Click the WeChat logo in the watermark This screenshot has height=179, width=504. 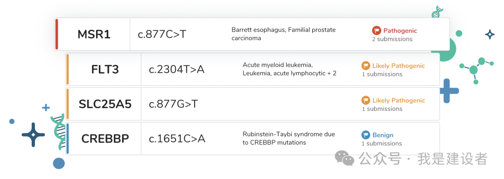344,158
